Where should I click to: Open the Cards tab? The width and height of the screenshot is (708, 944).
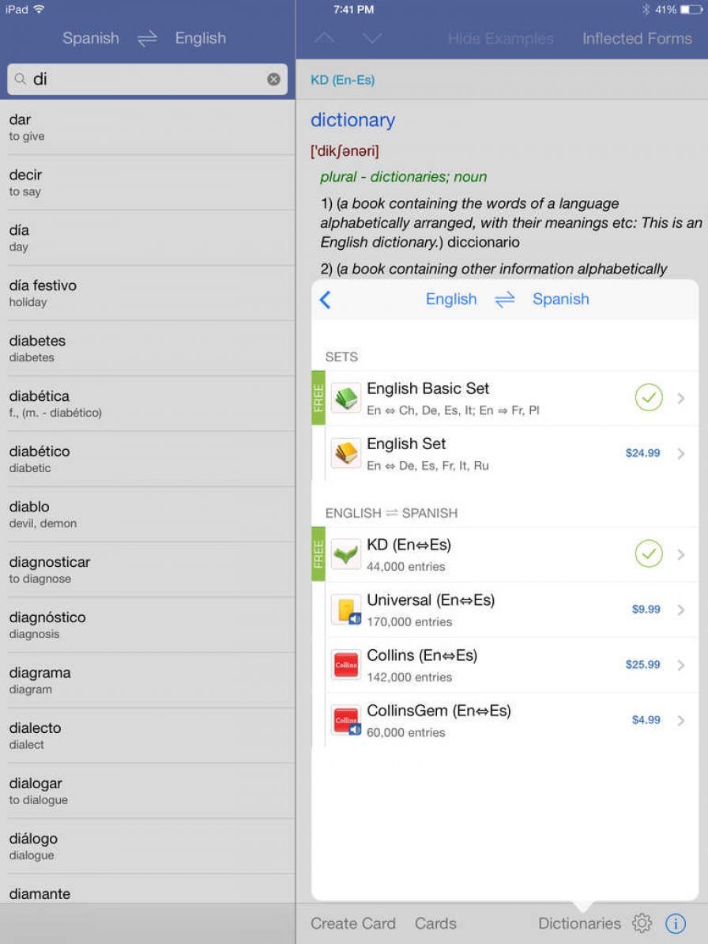coord(435,923)
